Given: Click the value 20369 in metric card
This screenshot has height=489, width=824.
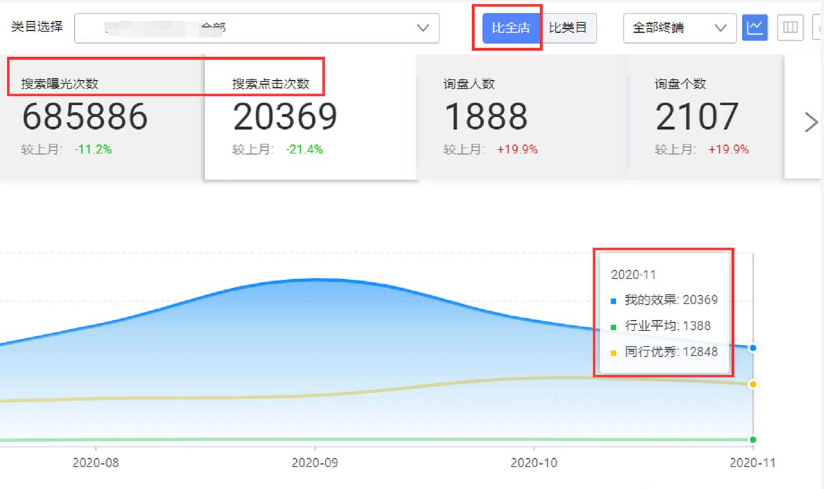Looking at the screenshot, I should tap(285, 116).
